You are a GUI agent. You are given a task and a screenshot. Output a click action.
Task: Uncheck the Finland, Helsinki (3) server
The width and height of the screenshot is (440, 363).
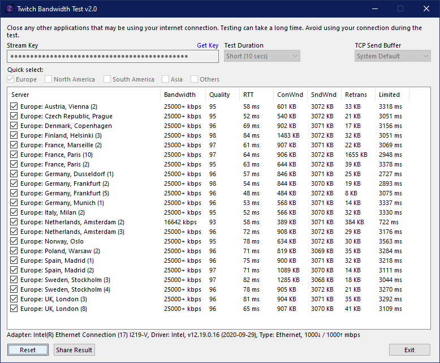[14, 135]
